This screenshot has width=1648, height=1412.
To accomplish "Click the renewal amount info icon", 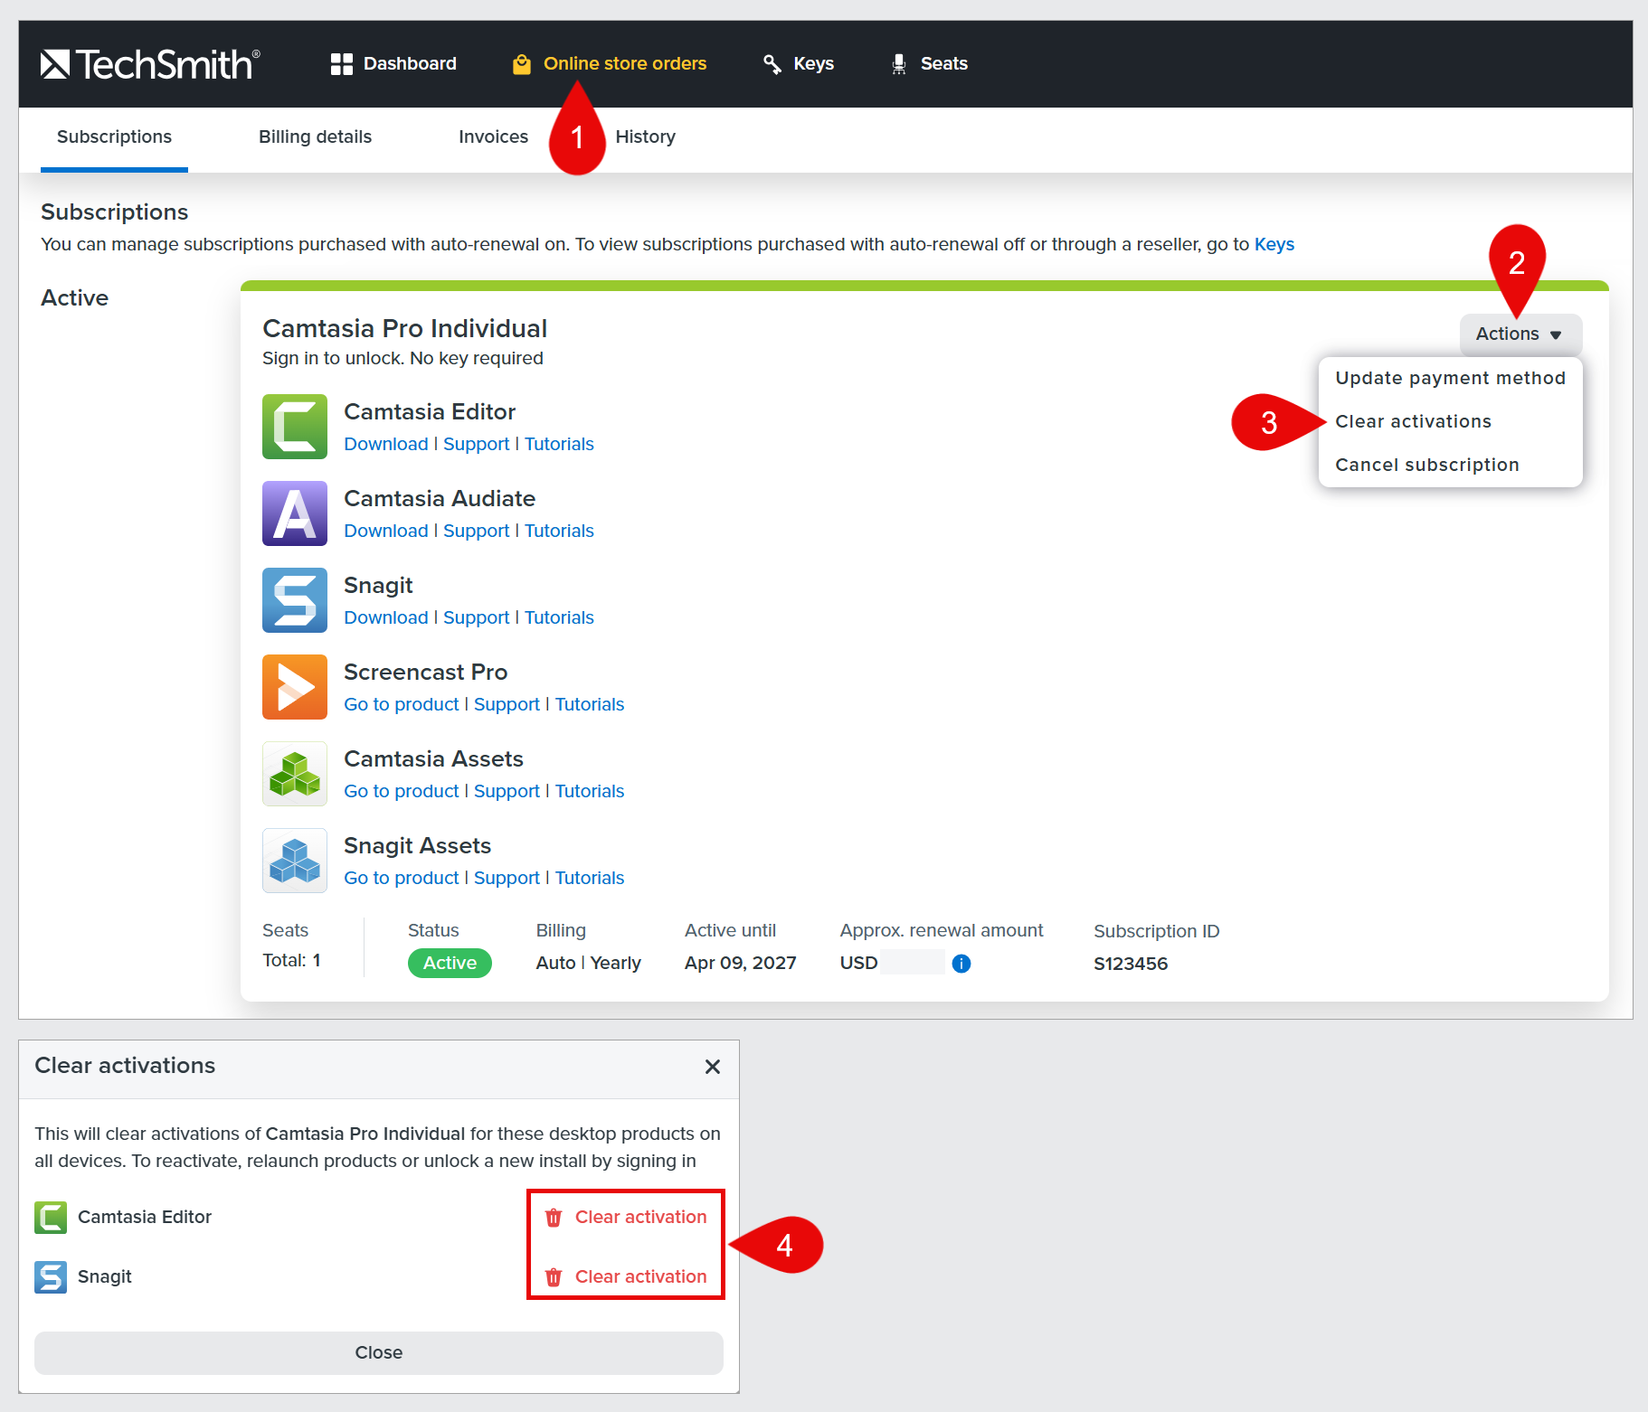I will 961,964.
